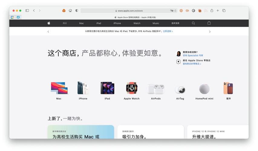Show the tab overview button
258x151 pixels.
tap(224, 11)
